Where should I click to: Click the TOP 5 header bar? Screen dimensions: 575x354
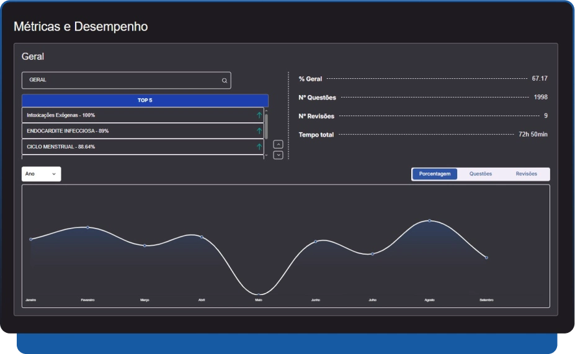click(x=145, y=101)
